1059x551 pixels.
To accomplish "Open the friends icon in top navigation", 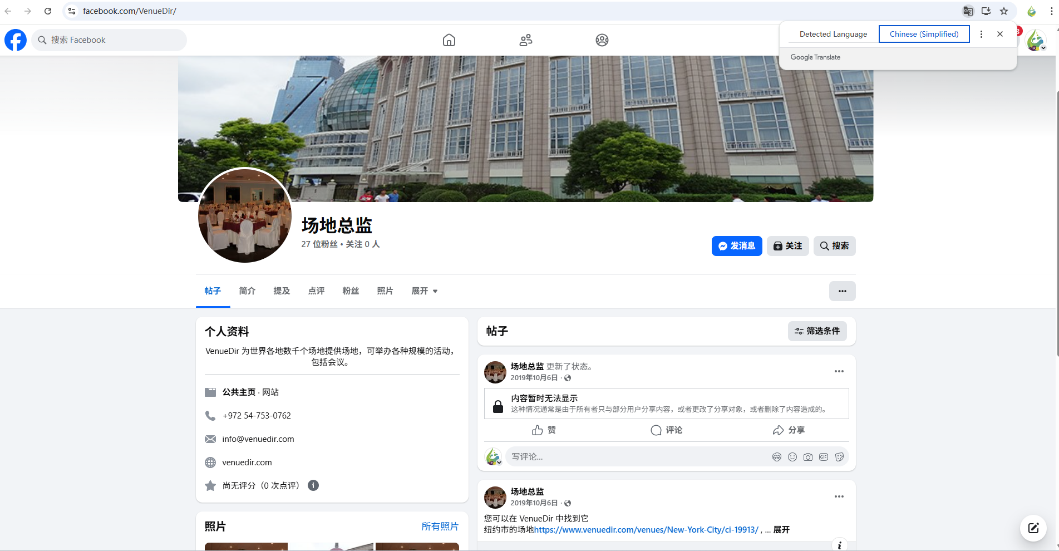I will tap(526, 40).
